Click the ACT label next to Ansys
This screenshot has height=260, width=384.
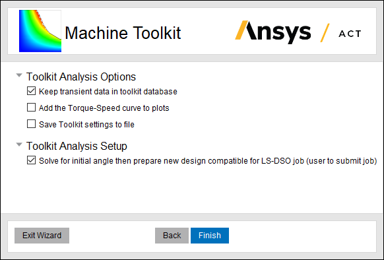(x=350, y=34)
